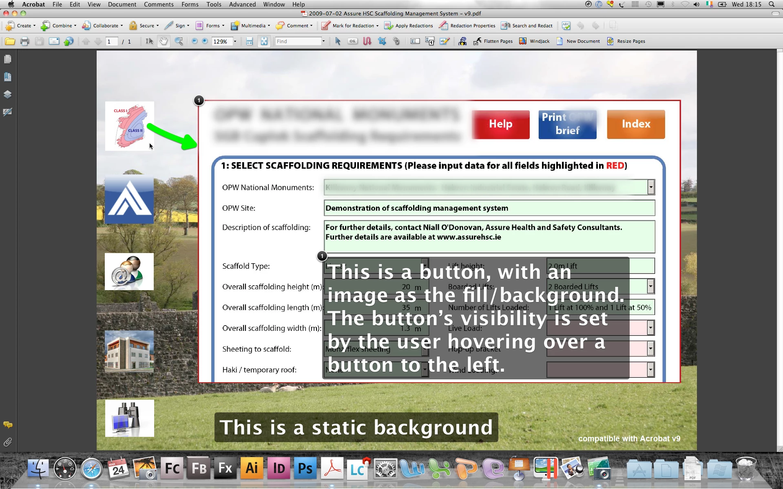Viewport: 783px width, 489px height.
Task: Open the OPW National Monuments dropdown
Action: click(x=650, y=187)
